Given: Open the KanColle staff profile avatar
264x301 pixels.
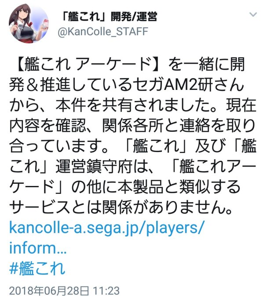Looking at the screenshot, I should (x=29, y=23).
